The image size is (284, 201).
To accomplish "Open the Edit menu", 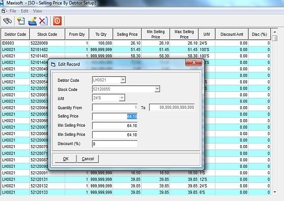I will pyautogui.click(x=25, y=10).
